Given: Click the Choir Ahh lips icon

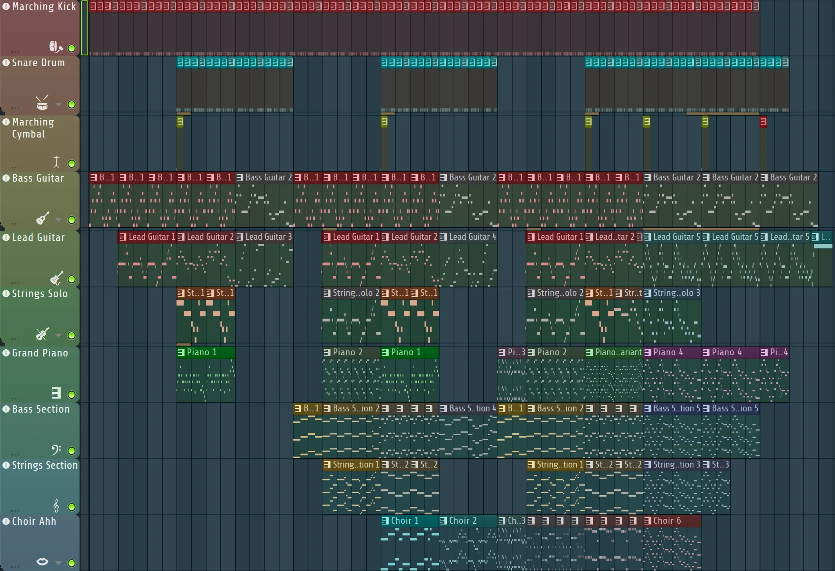Looking at the screenshot, I should click(42, 562).
